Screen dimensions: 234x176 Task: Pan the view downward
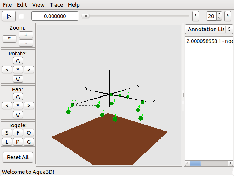(x=18, y=115)
